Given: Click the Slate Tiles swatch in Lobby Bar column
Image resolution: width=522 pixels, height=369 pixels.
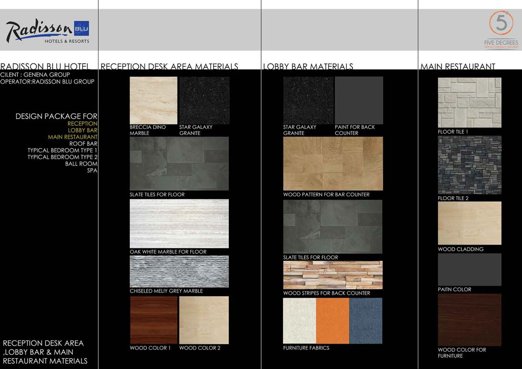Looking at the screenshot, I should pyautogui.click(x=332, y=227).
